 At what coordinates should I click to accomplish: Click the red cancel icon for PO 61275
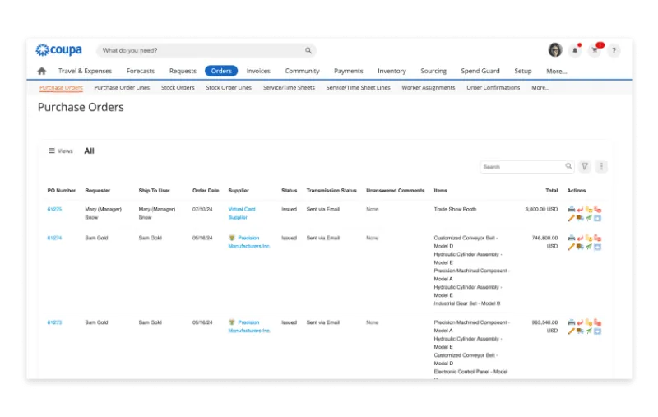pos(598,209)
